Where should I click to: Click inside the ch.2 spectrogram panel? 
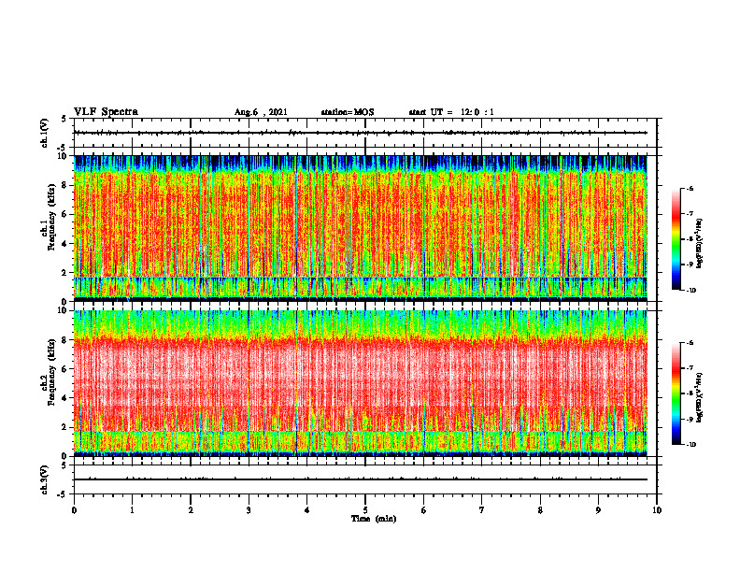361,383
